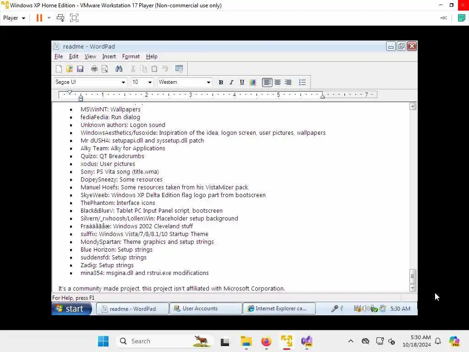Viewport: 469px width, 352px height.
Task: Switch to User Accounts taskbar button
Action: click(206, 308)
